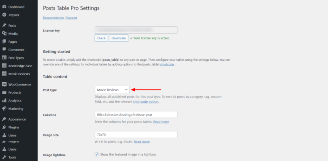Click the Dashboard gauge icon in sidebar
328x161 pixels.
pyautogui.click(x=4, y=7)
